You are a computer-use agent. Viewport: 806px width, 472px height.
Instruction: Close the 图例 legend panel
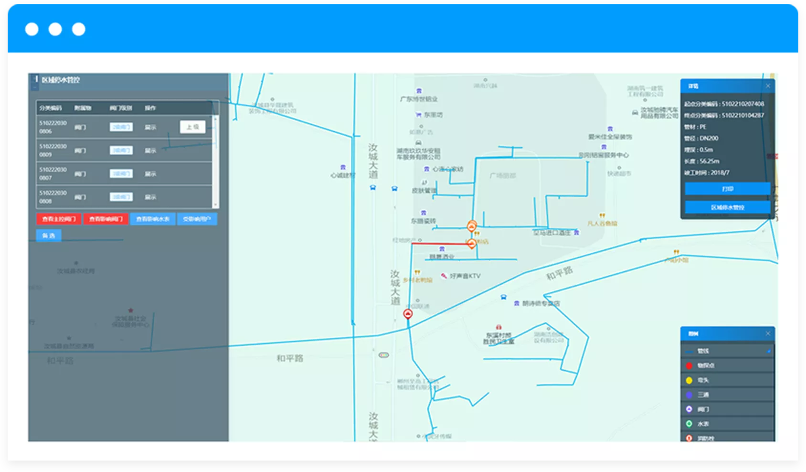768,333
